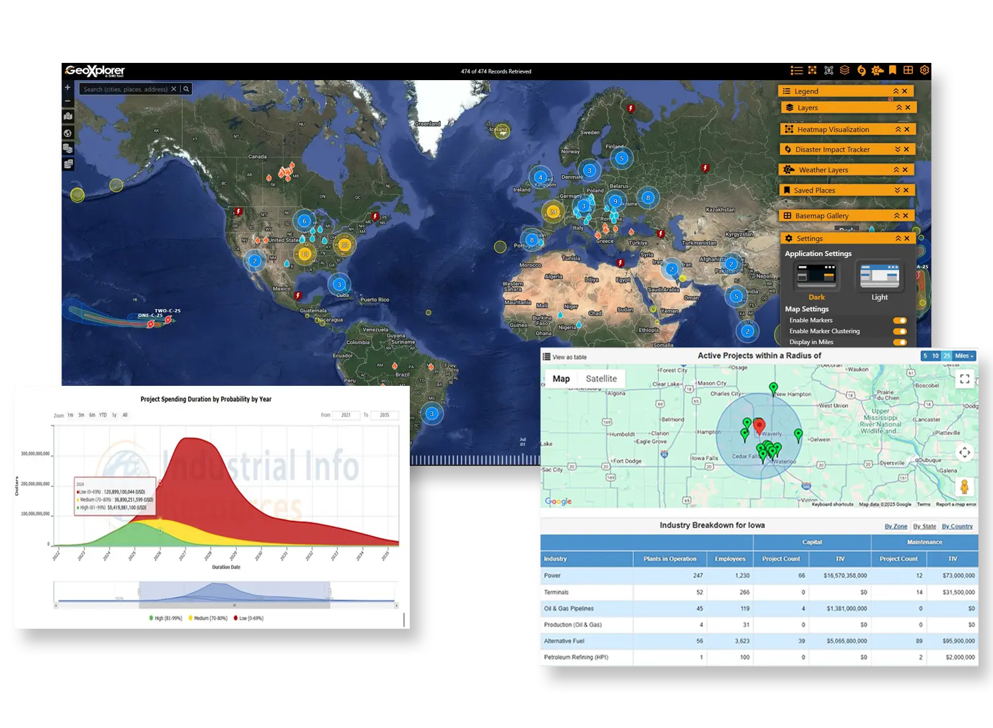Click the stacked database layers sidebar icon
The image size is (993, 728).
[x=68, y=148]
